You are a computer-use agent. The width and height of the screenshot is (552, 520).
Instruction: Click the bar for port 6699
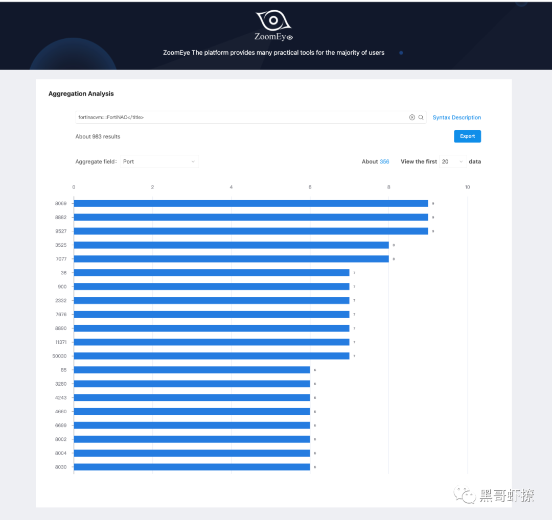[x=192, y=426]
